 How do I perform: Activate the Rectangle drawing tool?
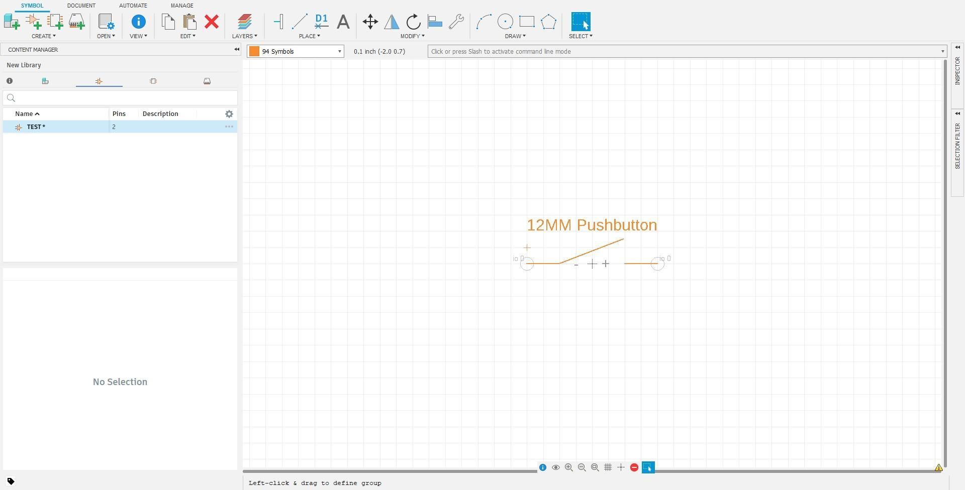[x=527, y=22]
